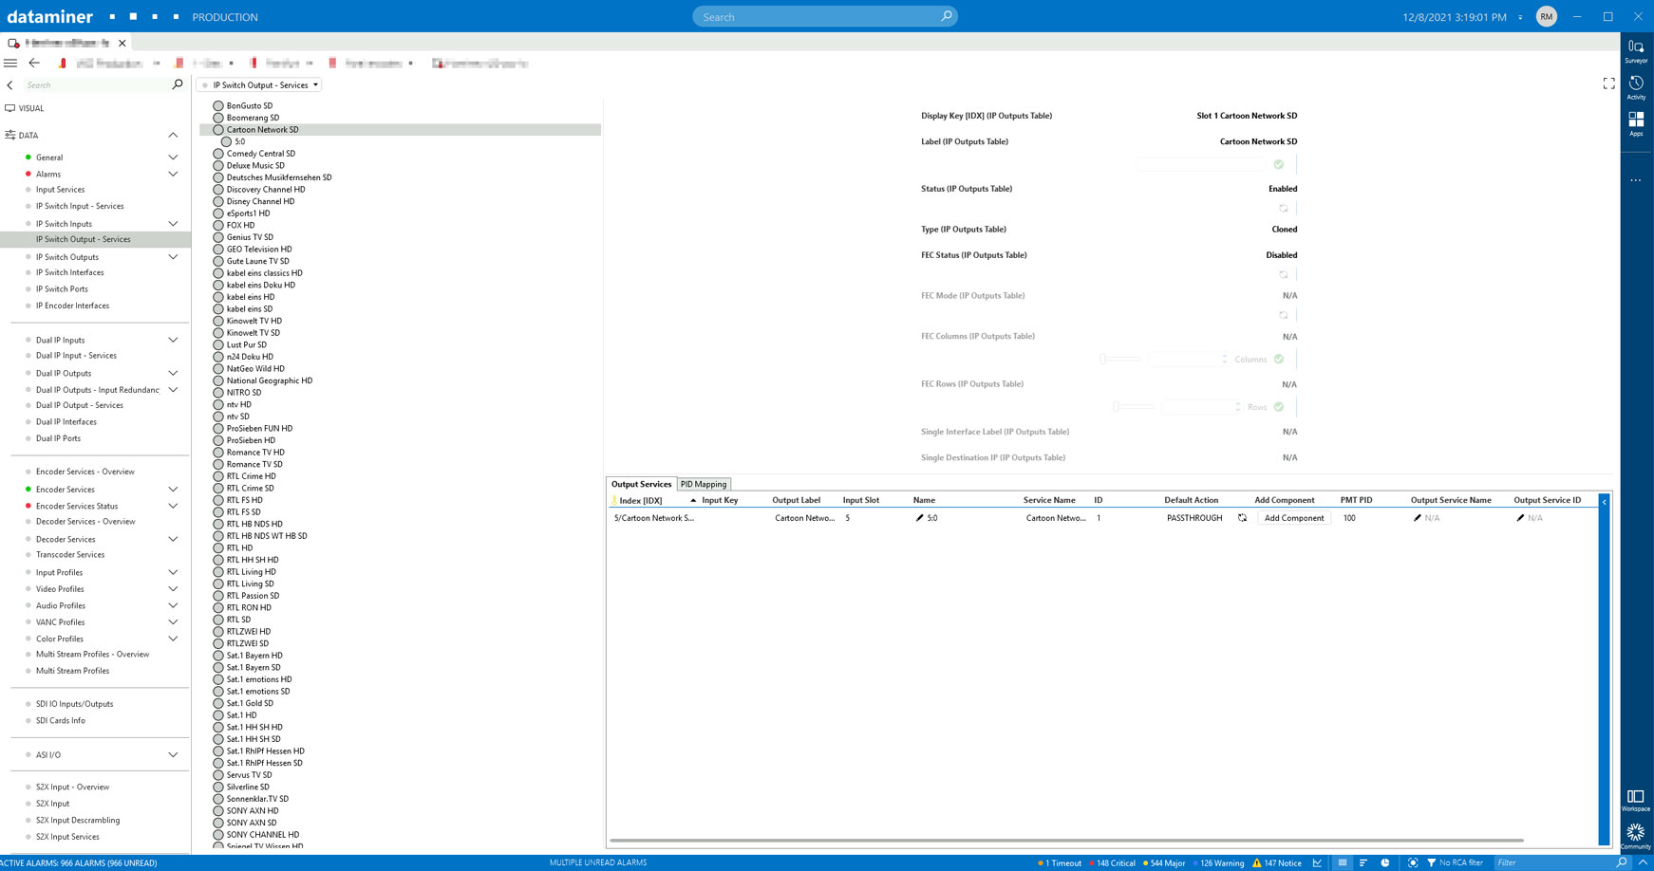This screenshot has width=1654, height=871.
Task: Click the pencil icon next to Name 5:0
Action: point(919,518)
